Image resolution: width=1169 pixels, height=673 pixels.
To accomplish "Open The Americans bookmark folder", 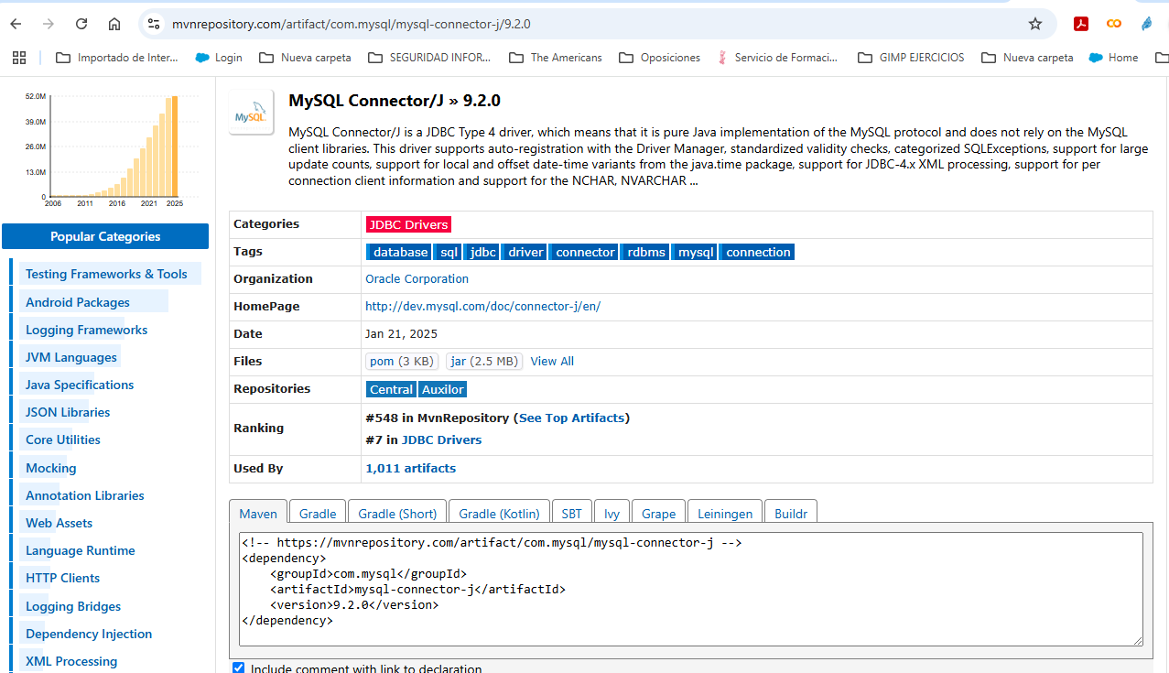I will tap(556, 58).
